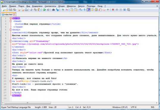The width and height of the screenshot is (160, 110).
Task: Open the Function List toolbar icon
Action: 100,10
